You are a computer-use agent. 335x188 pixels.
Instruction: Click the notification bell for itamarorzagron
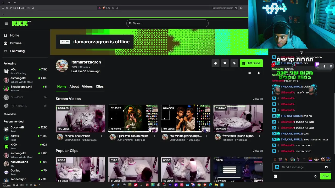[x=215, y=63]
